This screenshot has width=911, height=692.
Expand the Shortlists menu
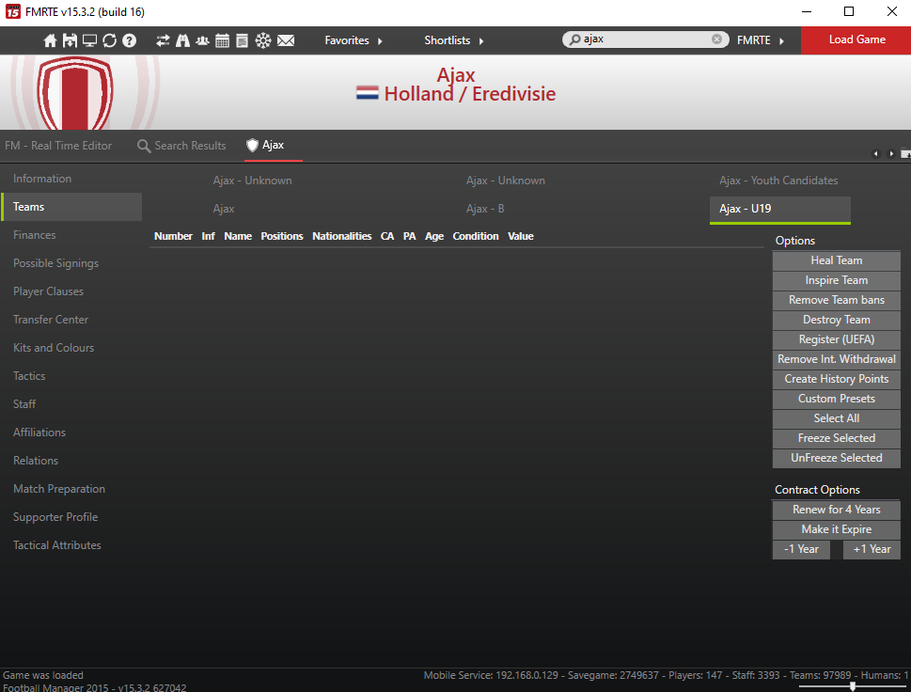tap(454, 40)
